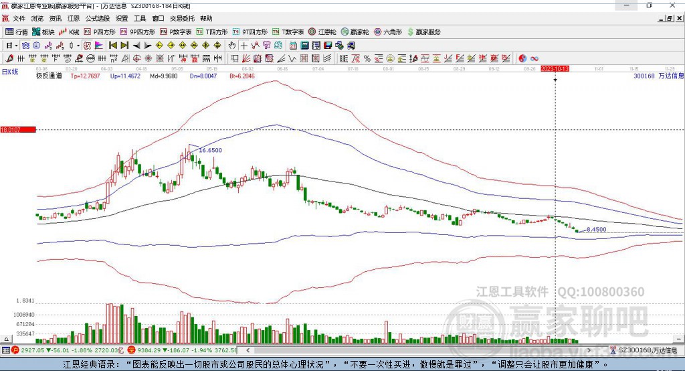Open the T四方形 tool
Image resolution: width=685 pixels, height=371 pixels.
click(212, 32)
